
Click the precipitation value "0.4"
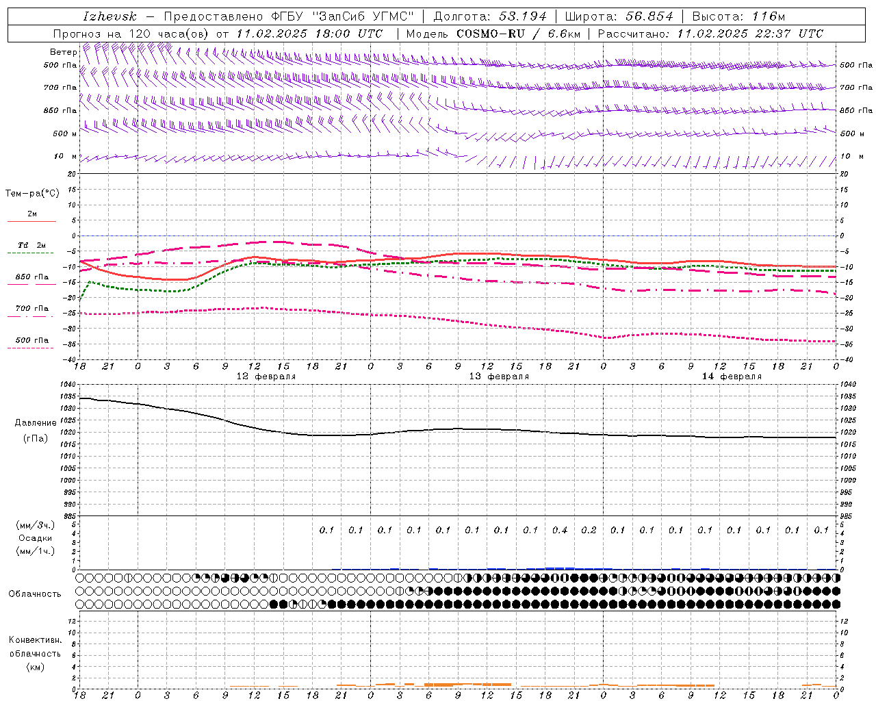click(x=560, y=530)
